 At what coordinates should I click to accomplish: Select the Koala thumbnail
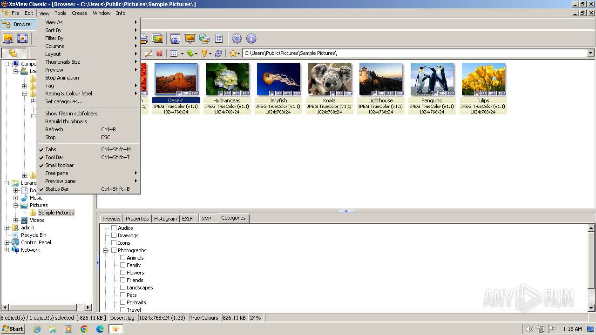[329, 88]
